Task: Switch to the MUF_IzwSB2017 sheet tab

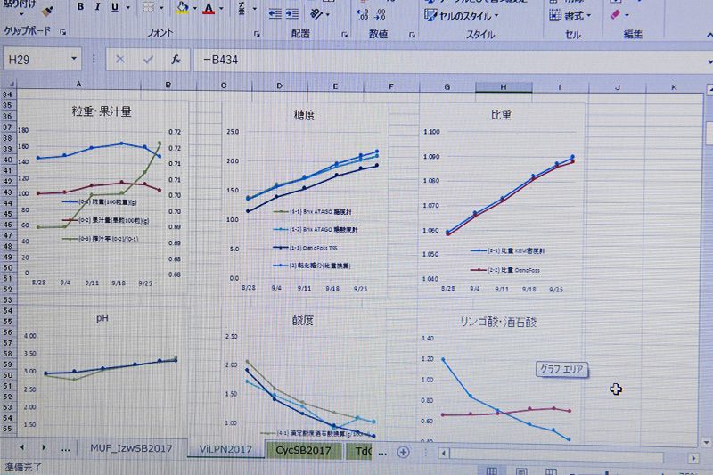Action: 130,450
